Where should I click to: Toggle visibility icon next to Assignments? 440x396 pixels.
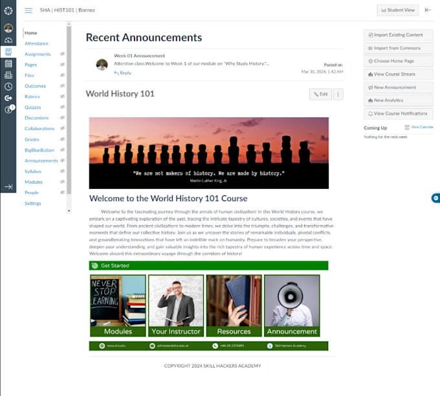pyautogui.click(x=62, y=54)
